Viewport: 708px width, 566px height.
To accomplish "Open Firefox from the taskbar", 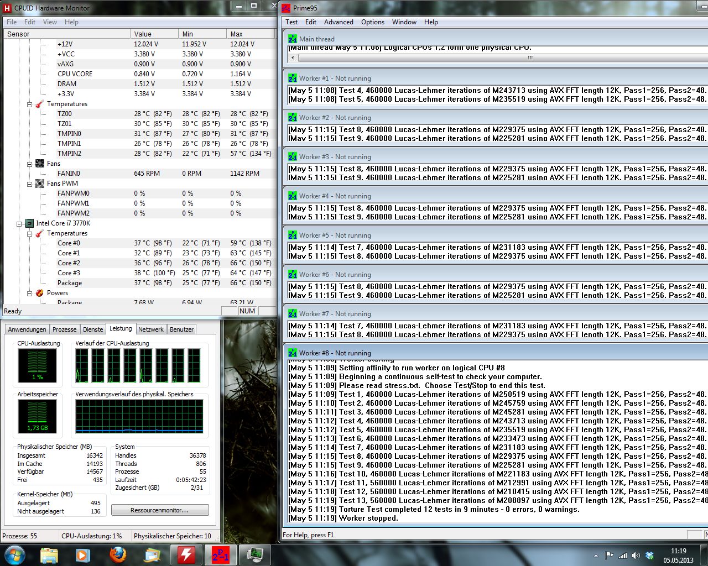I will (118, 555).
